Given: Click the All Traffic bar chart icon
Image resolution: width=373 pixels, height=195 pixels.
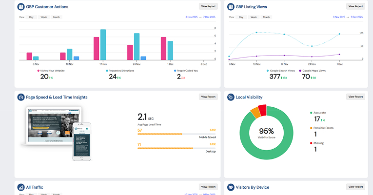Looking at the screenshot, I should [21, 187].
